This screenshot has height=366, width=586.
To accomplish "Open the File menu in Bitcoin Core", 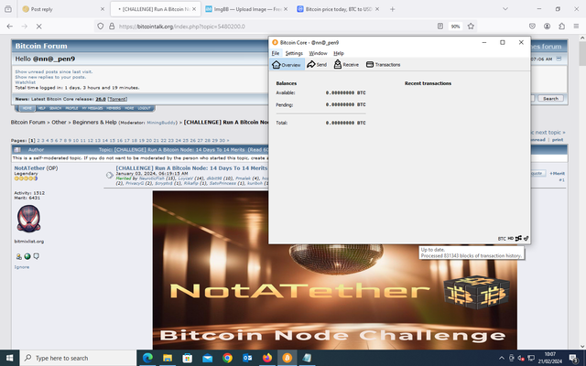I will [276, 53].
